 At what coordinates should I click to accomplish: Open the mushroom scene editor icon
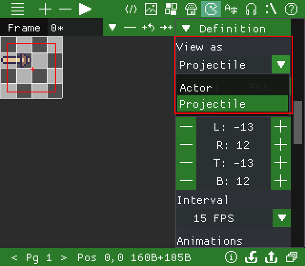click(191, 9)
